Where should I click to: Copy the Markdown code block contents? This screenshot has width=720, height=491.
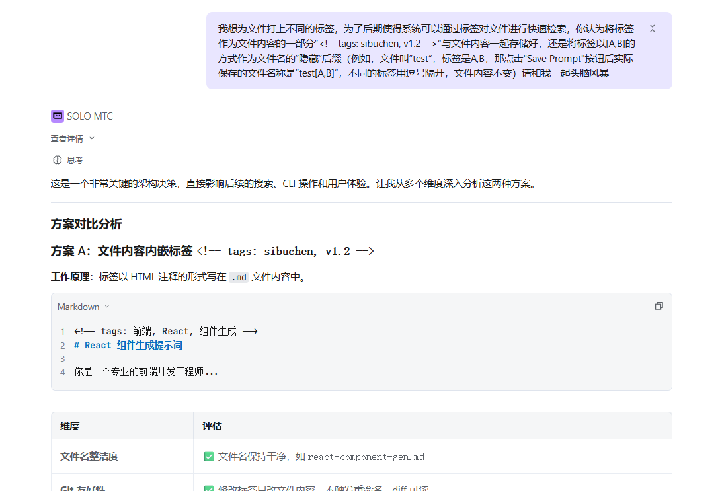pyautogui.click(x=659, y=306)
